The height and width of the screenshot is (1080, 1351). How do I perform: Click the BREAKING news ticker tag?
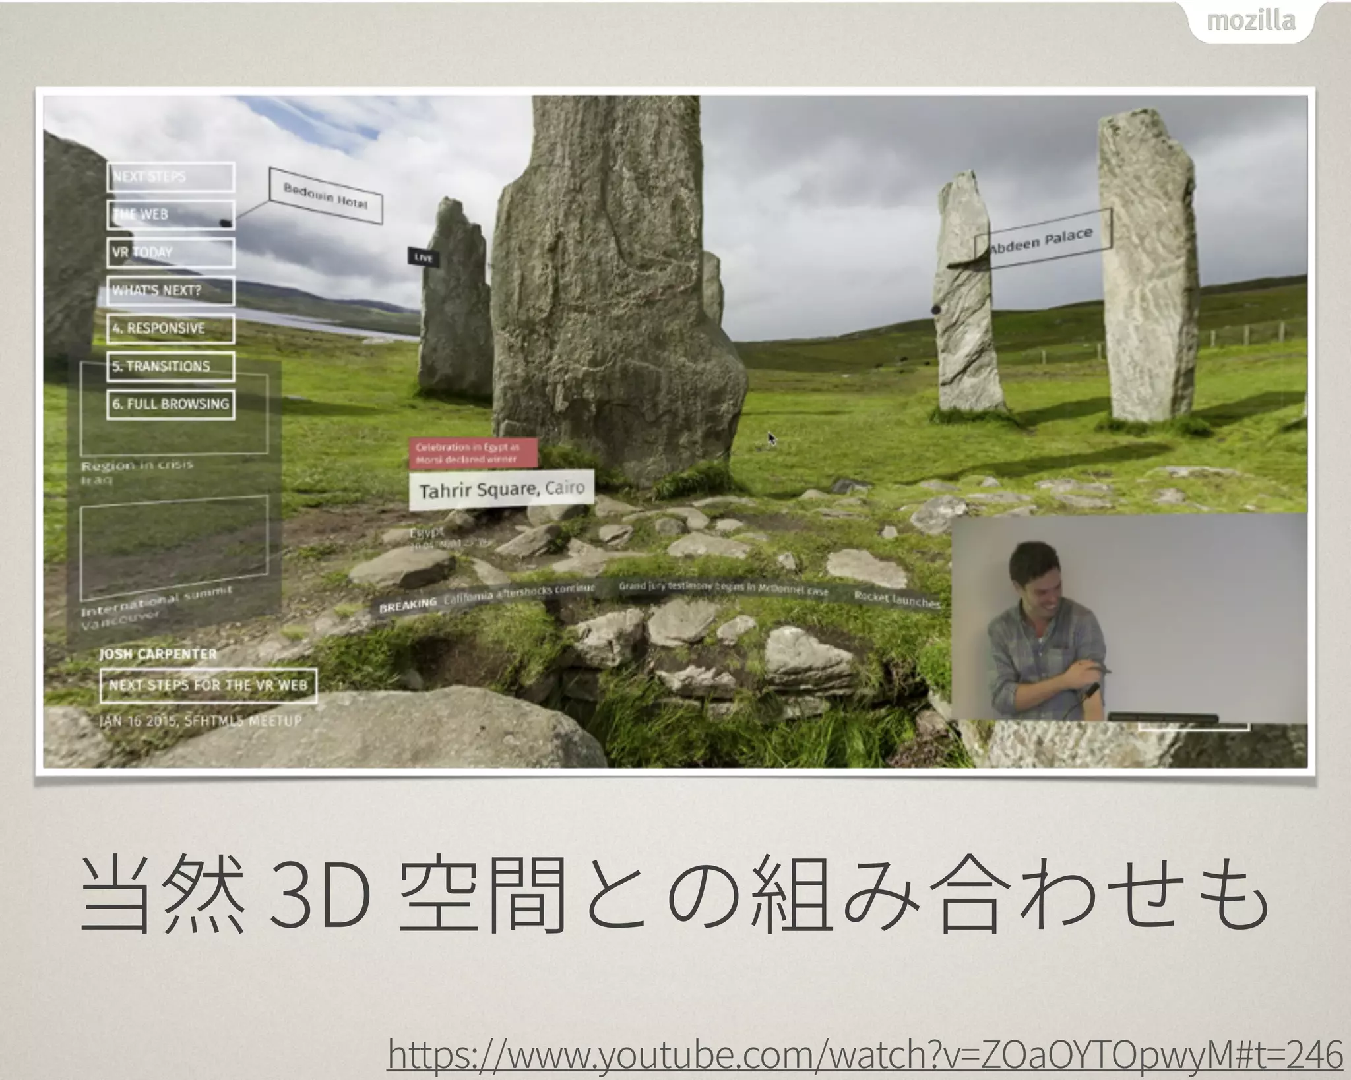pos(408,605)
